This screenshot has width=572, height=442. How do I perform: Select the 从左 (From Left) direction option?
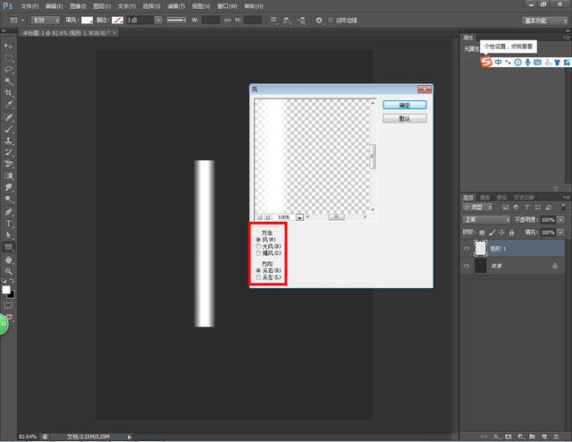click(x=259, y=277)
